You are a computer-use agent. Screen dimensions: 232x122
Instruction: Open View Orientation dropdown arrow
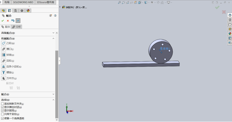pyautogui.click(x=142, y=3)
